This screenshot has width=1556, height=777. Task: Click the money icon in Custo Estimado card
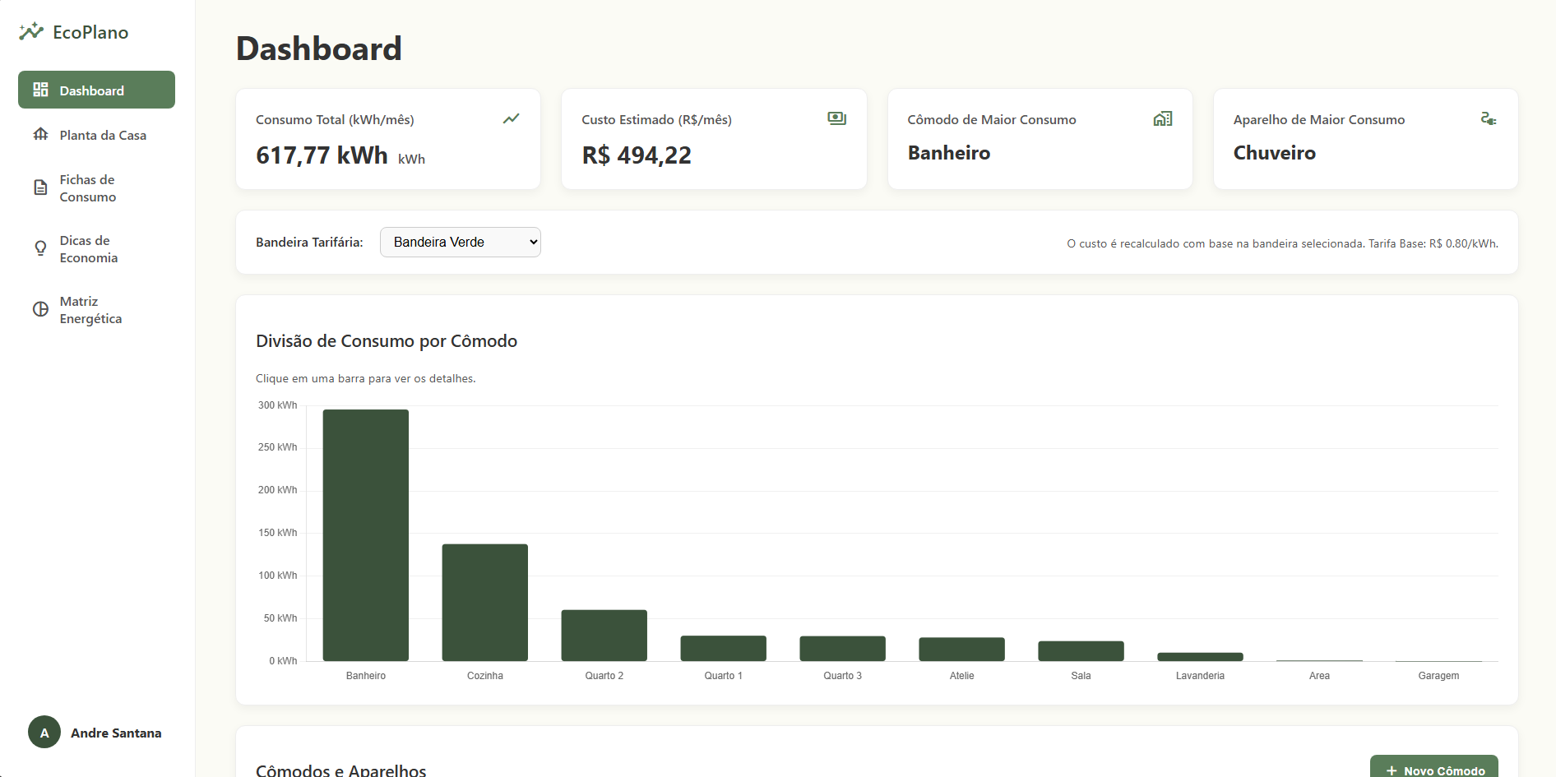pos(837,118)
